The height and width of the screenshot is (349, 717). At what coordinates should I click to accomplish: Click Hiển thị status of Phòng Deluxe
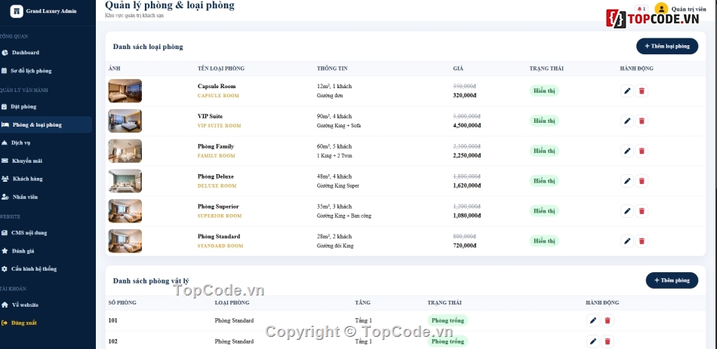tap(544, 181)
